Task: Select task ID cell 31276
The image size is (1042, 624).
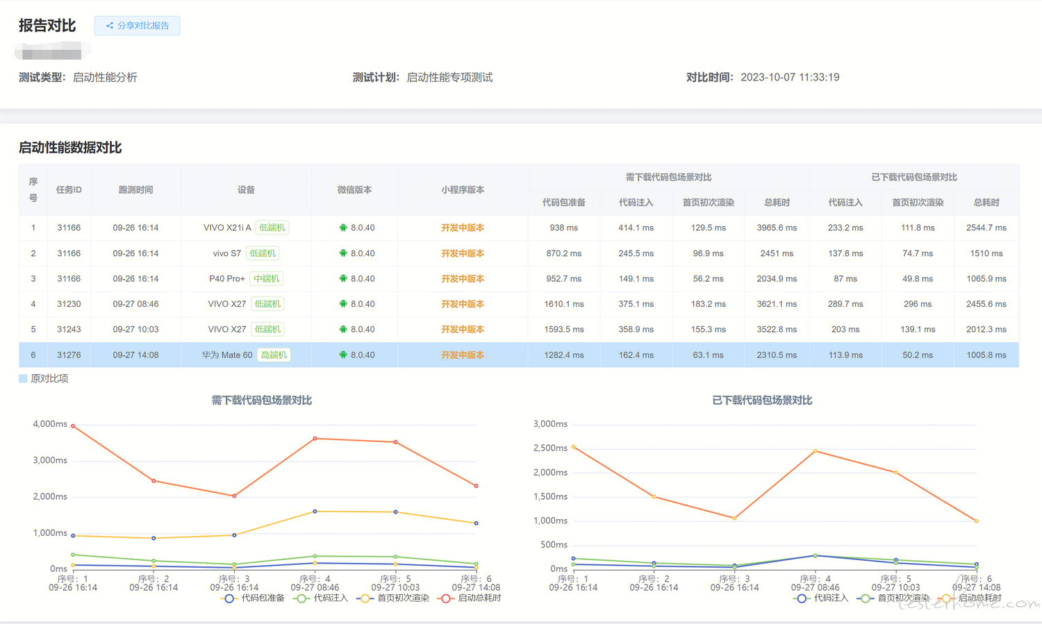Action: tap(69, 355)
